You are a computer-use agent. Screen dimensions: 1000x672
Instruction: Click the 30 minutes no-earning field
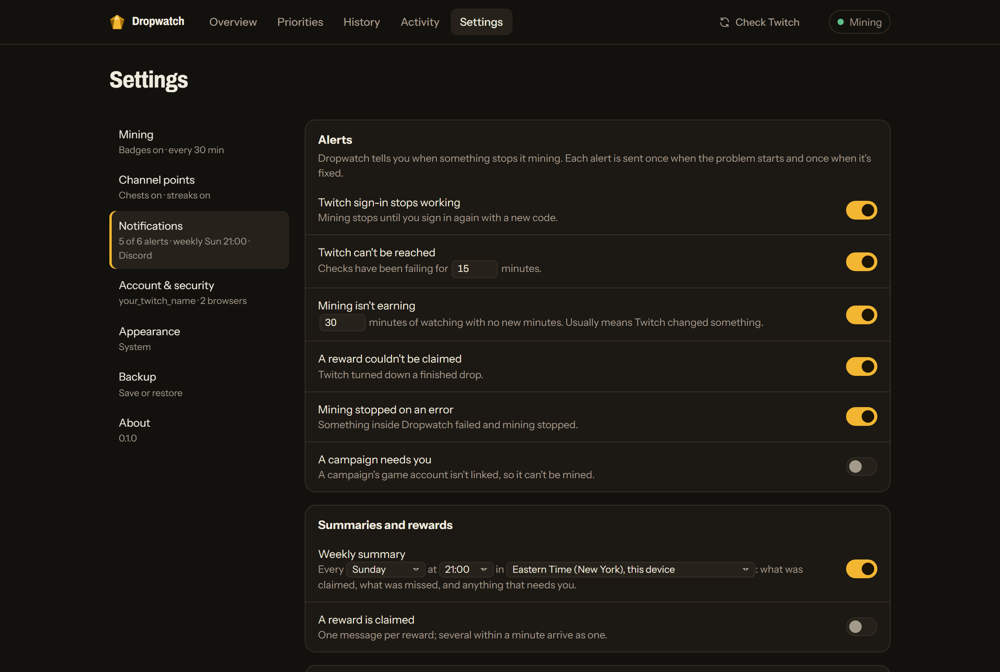[342, 322]
